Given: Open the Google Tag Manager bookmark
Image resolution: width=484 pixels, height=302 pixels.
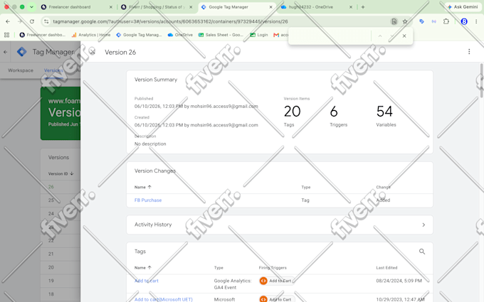Looking at the screenshot, I should click(x=139, y=35).
